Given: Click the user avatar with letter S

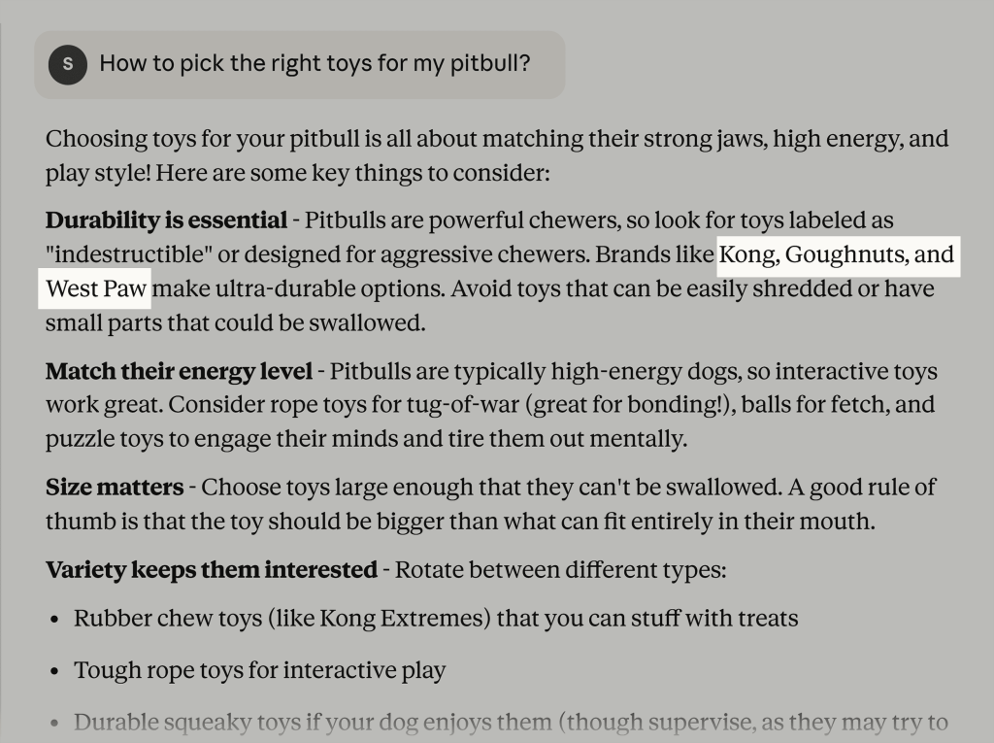Looking at the screenshot, I should click(x=67, y=65).
